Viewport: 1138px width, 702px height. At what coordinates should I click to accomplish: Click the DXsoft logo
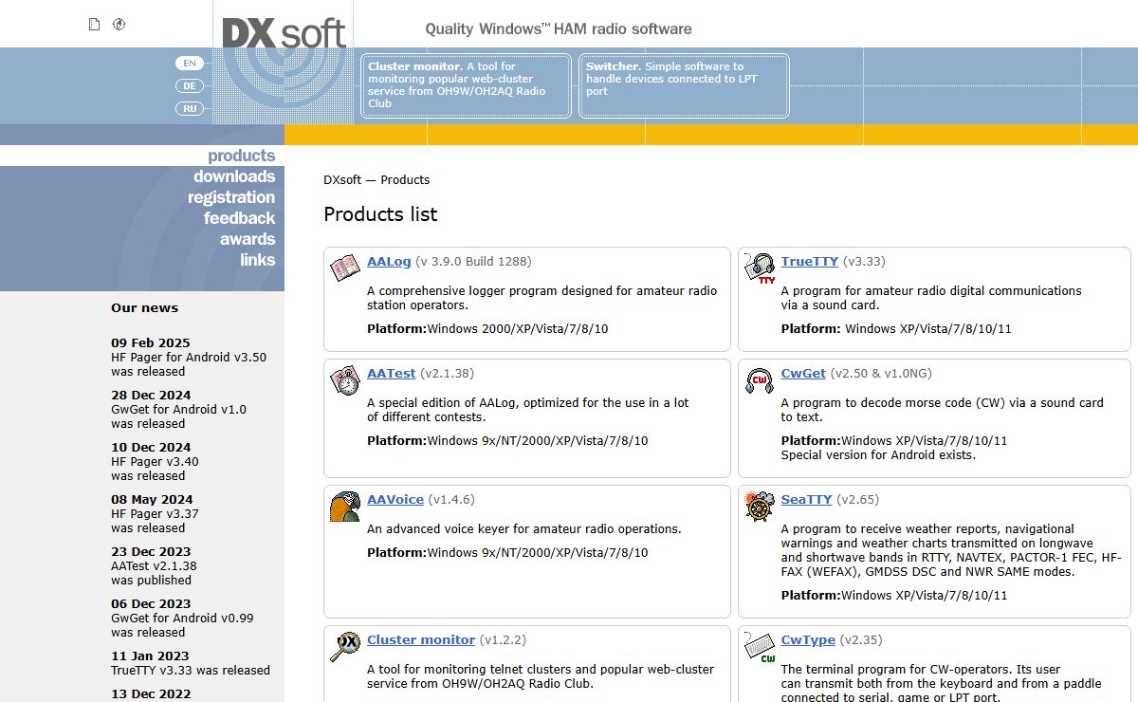tap(284, 33)
